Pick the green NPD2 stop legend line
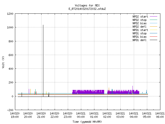The height and width of the screenshot is (124, 165). [153, 20]
